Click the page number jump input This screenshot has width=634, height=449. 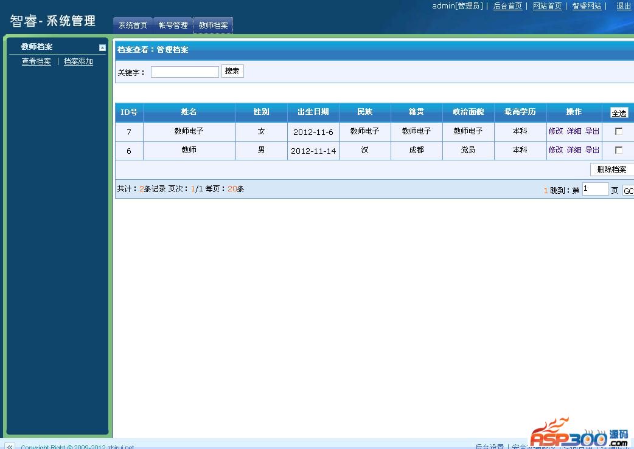click(594, 189)
